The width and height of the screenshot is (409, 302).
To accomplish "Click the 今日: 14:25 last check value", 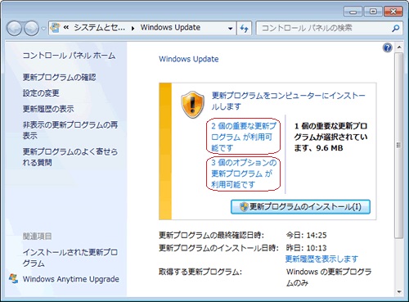I will pos(306,235).
